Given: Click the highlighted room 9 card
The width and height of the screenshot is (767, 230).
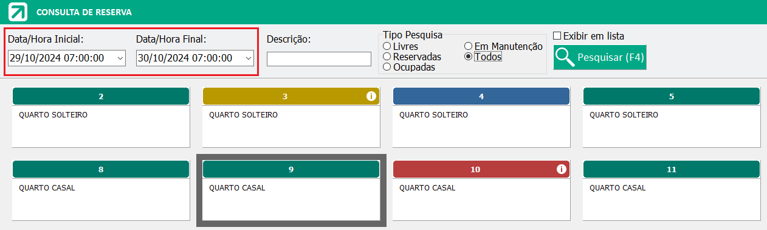Looking at the screenshot, I should (291, 190).
